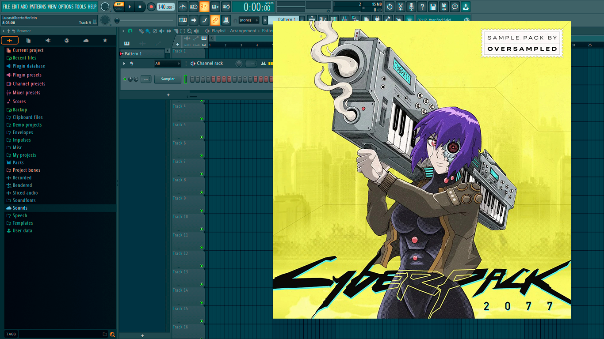The width and height of the screenshot is (604, 339).
Task: Adjust the main volume knob
Action: tap(105, 7)
